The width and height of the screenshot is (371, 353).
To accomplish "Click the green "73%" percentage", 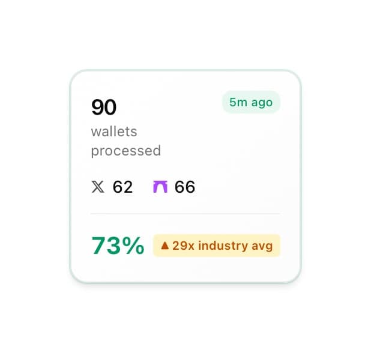I will 118,246.
